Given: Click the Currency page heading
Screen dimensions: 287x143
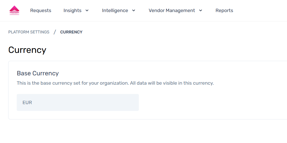Looking at the screenshot, I should [27, 50].
